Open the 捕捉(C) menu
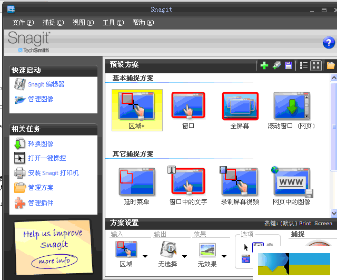 coord(53,22)
